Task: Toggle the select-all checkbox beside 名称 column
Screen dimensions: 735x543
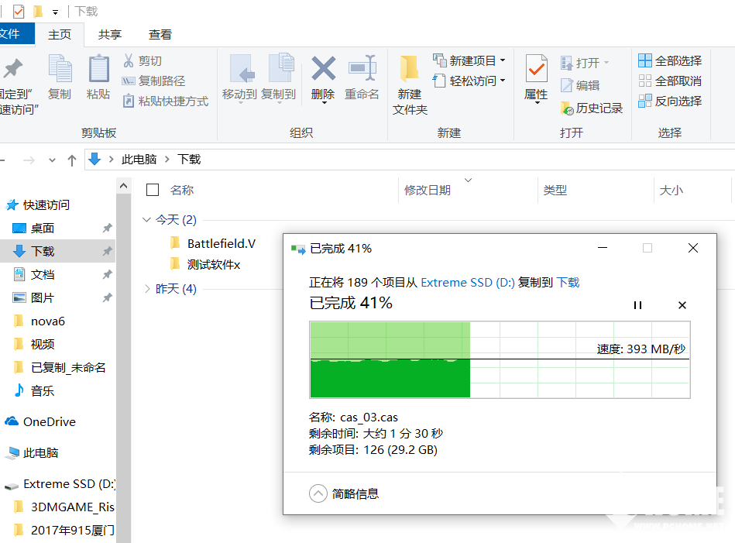Action: pyautogui.click(x=153, y=190)
